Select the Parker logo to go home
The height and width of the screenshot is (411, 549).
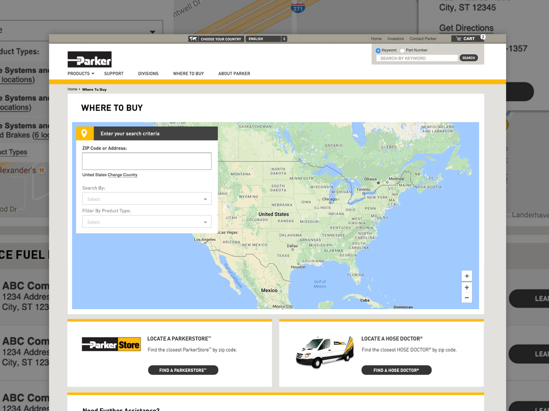pos(90,59)
